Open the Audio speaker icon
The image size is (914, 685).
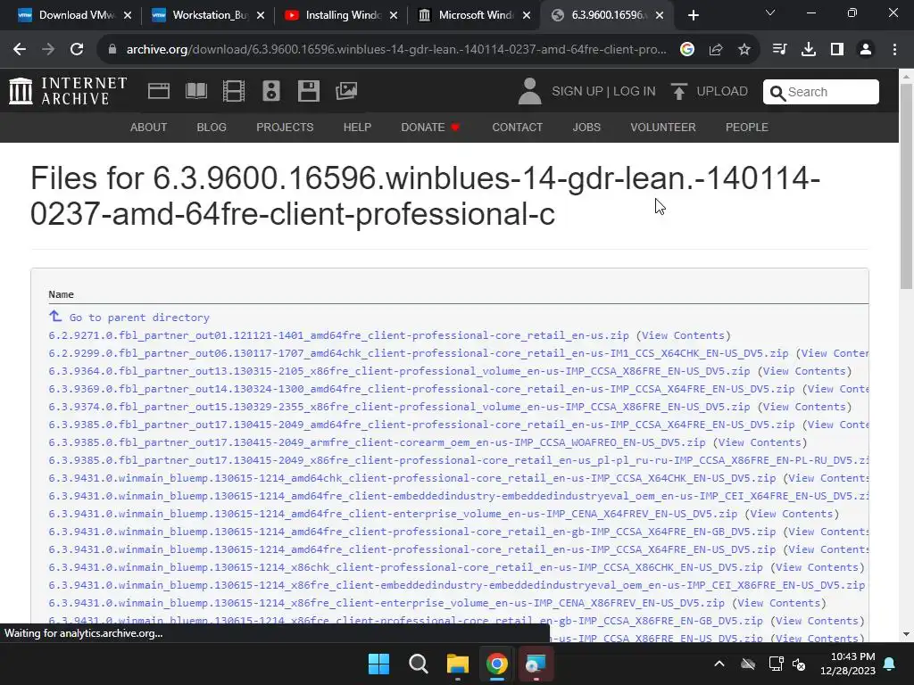click(271, 91)
